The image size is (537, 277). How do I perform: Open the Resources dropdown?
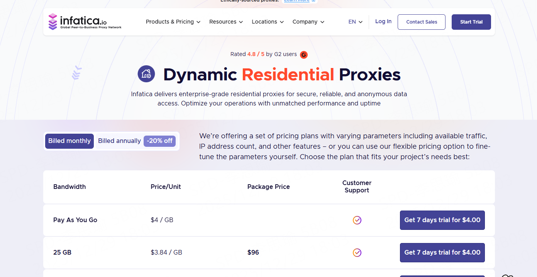[226, 22]
